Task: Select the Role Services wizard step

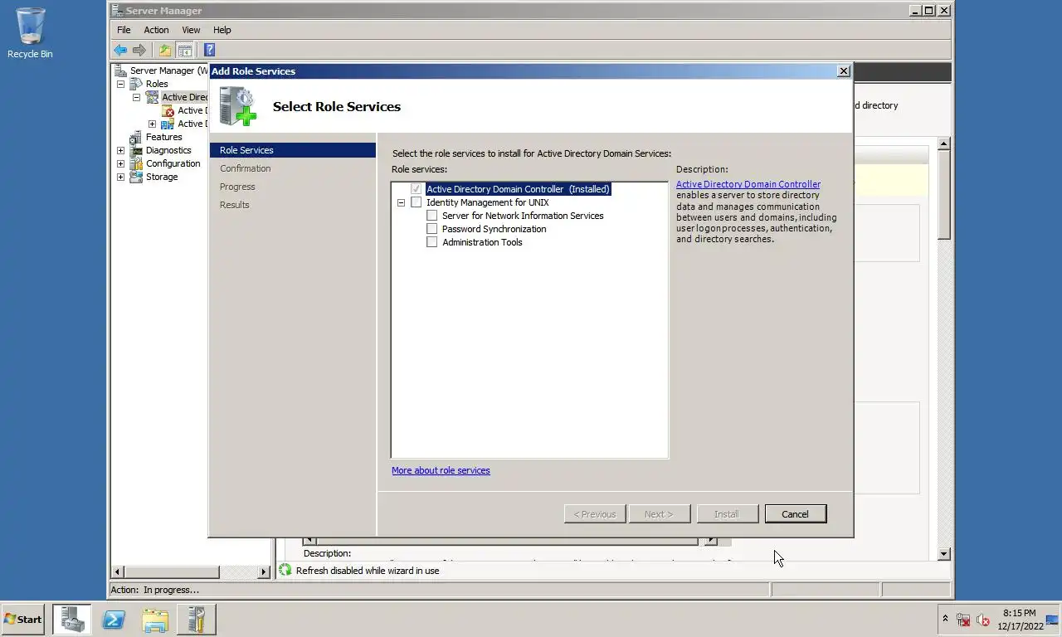Action: click(x=293, y=150)
